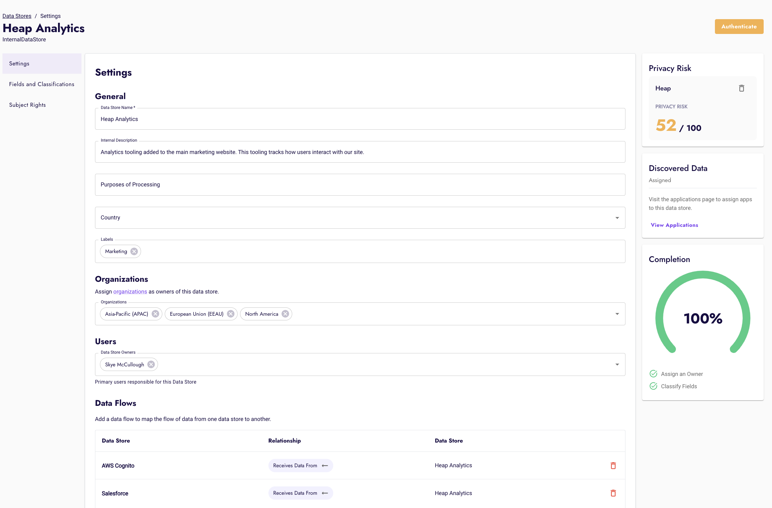Click the Salesforce data store cell
772x508 pixels.
pyautogui.click(x=115, y=493)
